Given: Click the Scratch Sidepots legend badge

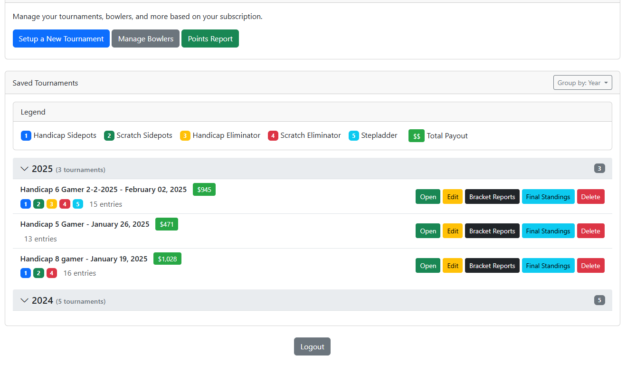Looking at the screenshot, I should [109, 135].
